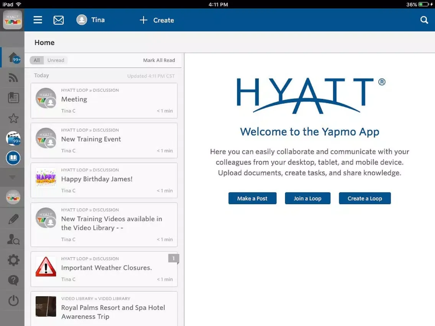This screenshot has width=435, height=326.
Task: Select the All filter tab
Action: coord(37,60)
